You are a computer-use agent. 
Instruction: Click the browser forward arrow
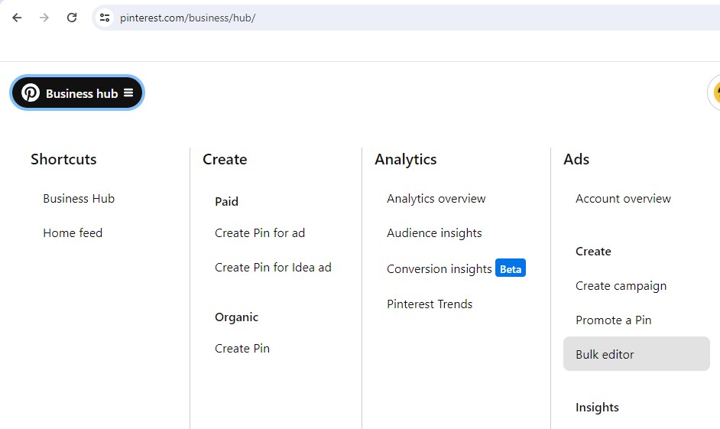44,18
